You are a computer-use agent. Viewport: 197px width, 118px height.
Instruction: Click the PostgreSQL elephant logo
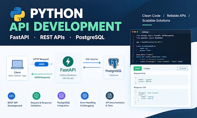tap(114, 63)
